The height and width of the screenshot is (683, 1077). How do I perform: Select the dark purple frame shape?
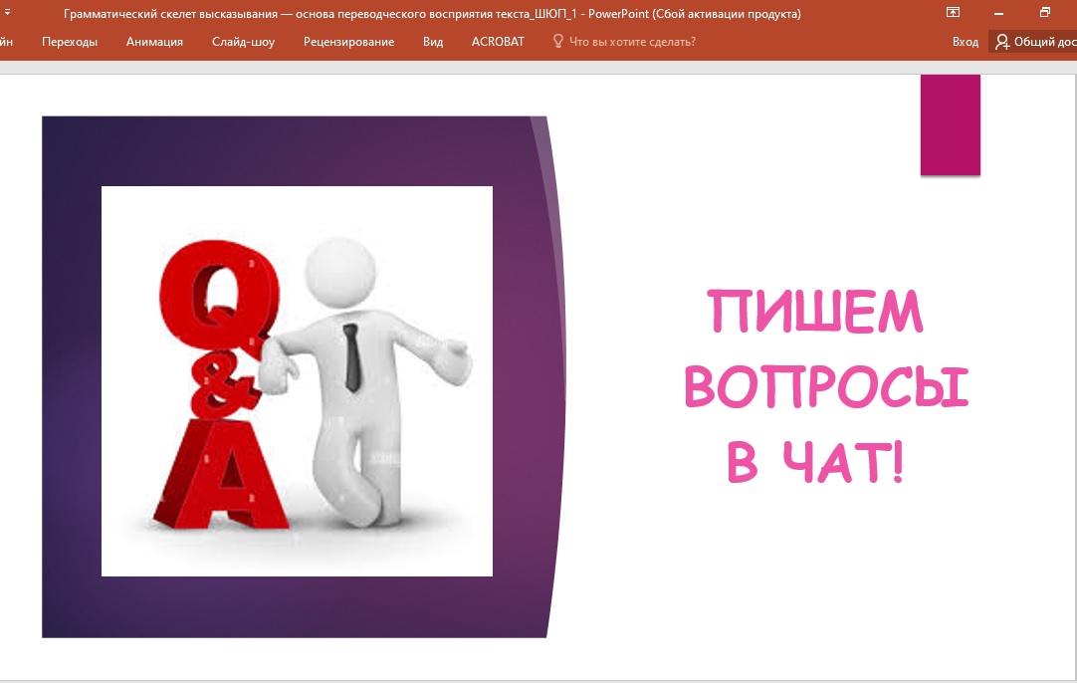(70, 398)
